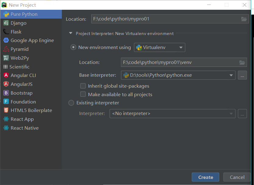This screenshot has height=185, width=254.
Task: Open the No interpreter dropdown
Action: point(172,113)
